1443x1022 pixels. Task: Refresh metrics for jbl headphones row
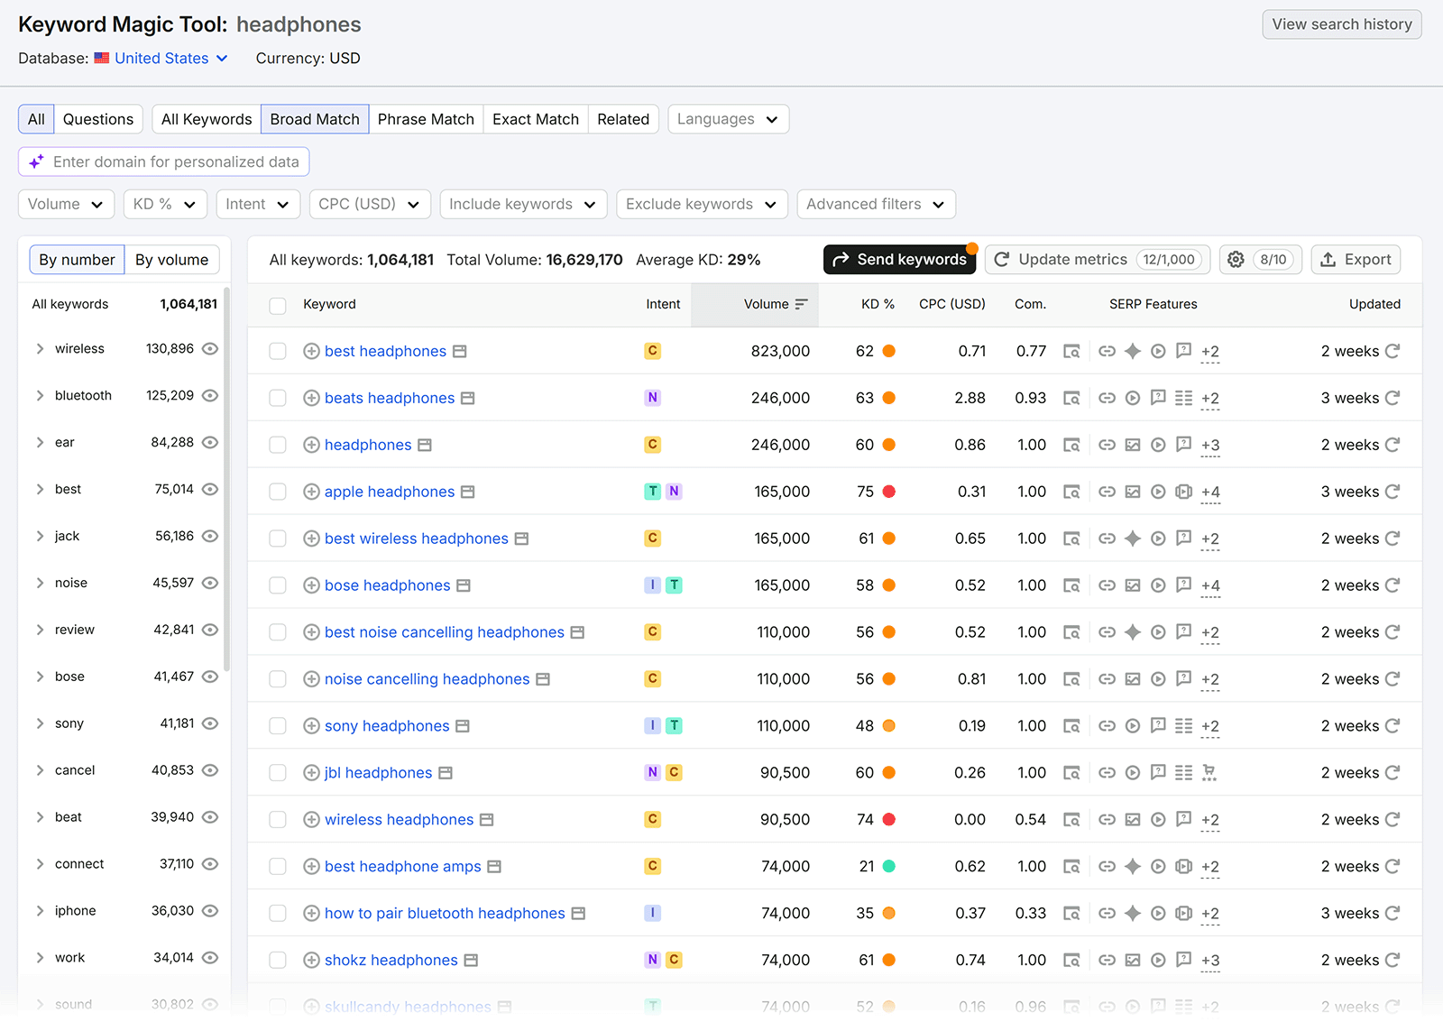click(x=1392, y=773)
